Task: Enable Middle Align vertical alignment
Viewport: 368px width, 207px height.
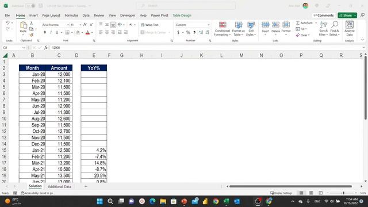Action: click(107, 24)
